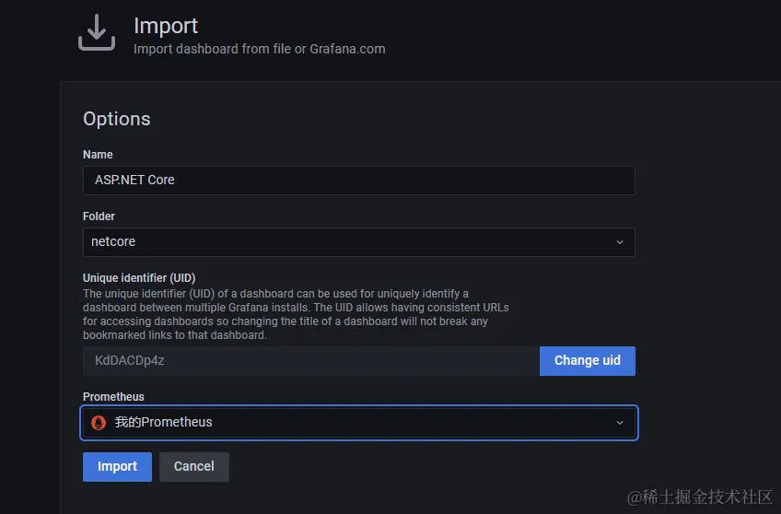
Task: Click the Folder field label
Action: click(x=99, y=216)
